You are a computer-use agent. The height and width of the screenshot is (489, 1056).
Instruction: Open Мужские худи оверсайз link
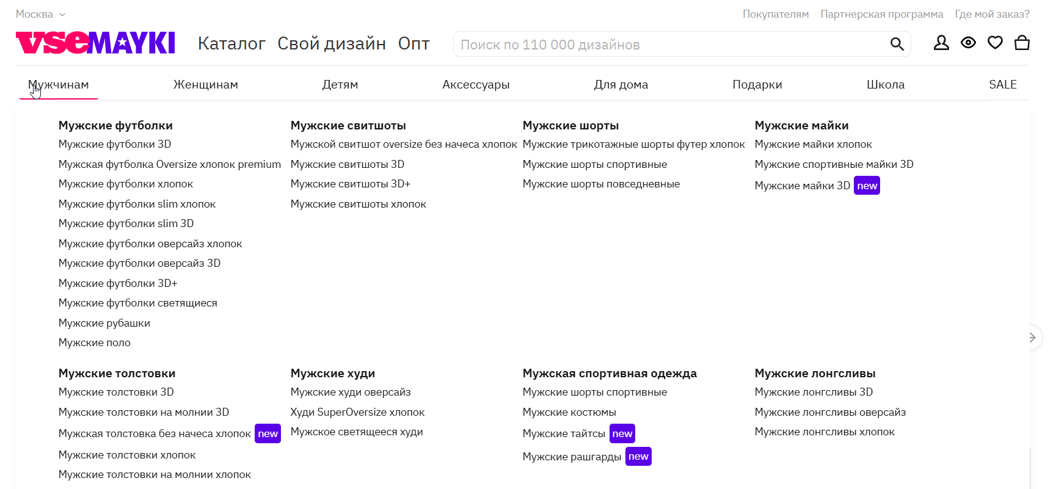click(x=351, y=392)
